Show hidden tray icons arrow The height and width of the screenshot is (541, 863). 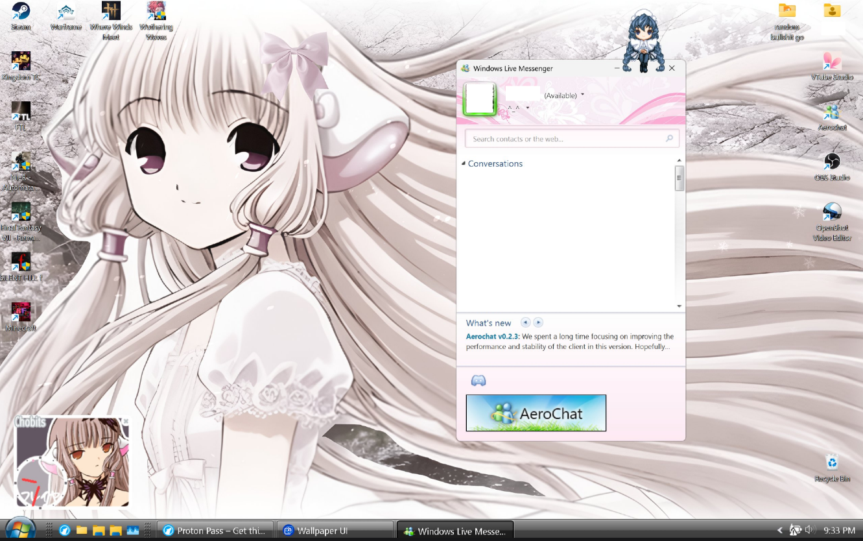(x=780, y=530)
